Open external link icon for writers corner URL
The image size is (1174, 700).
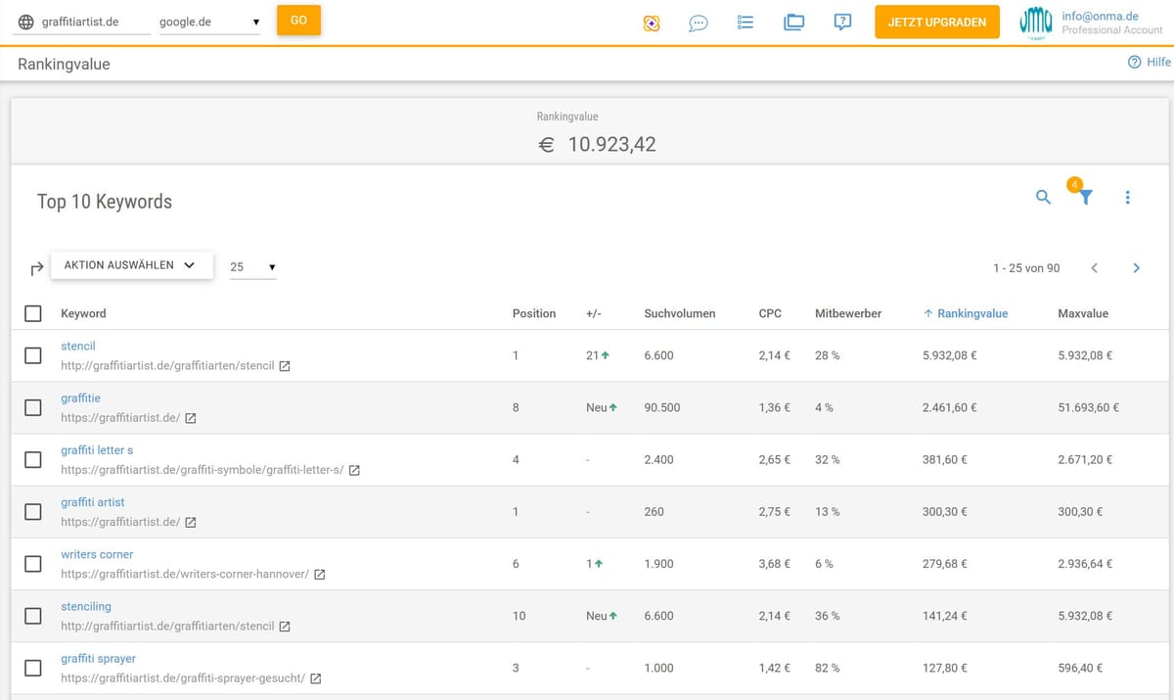(319, 575)
